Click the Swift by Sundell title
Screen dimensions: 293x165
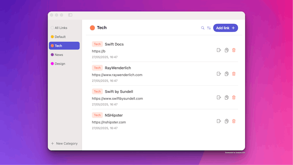tap(119, 91)
